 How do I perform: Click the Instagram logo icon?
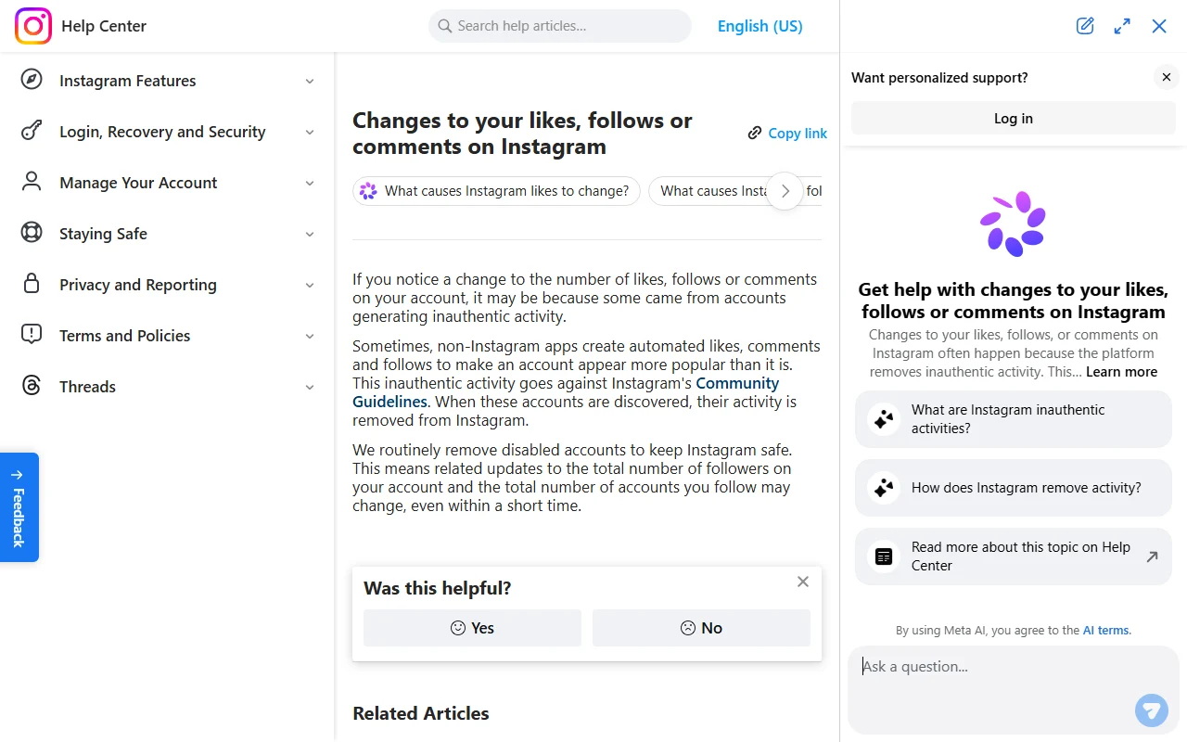pos(33,26)
